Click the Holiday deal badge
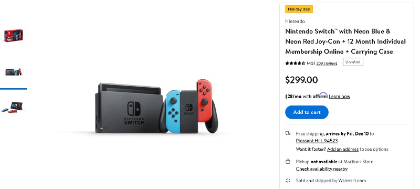 tap(299, 9)
